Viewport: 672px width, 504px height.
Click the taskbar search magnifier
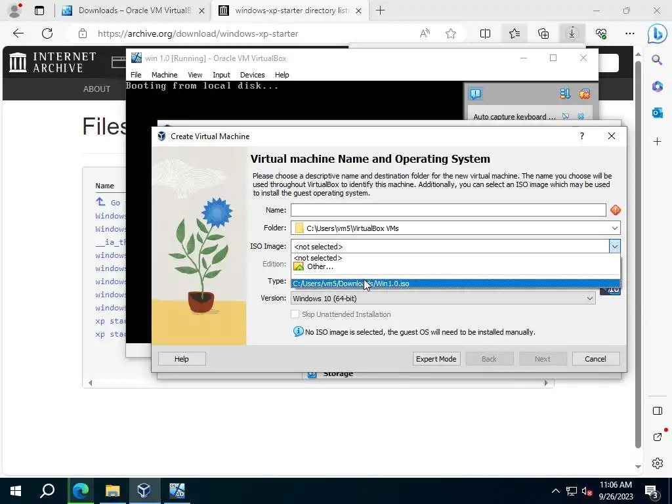point(47,490)
